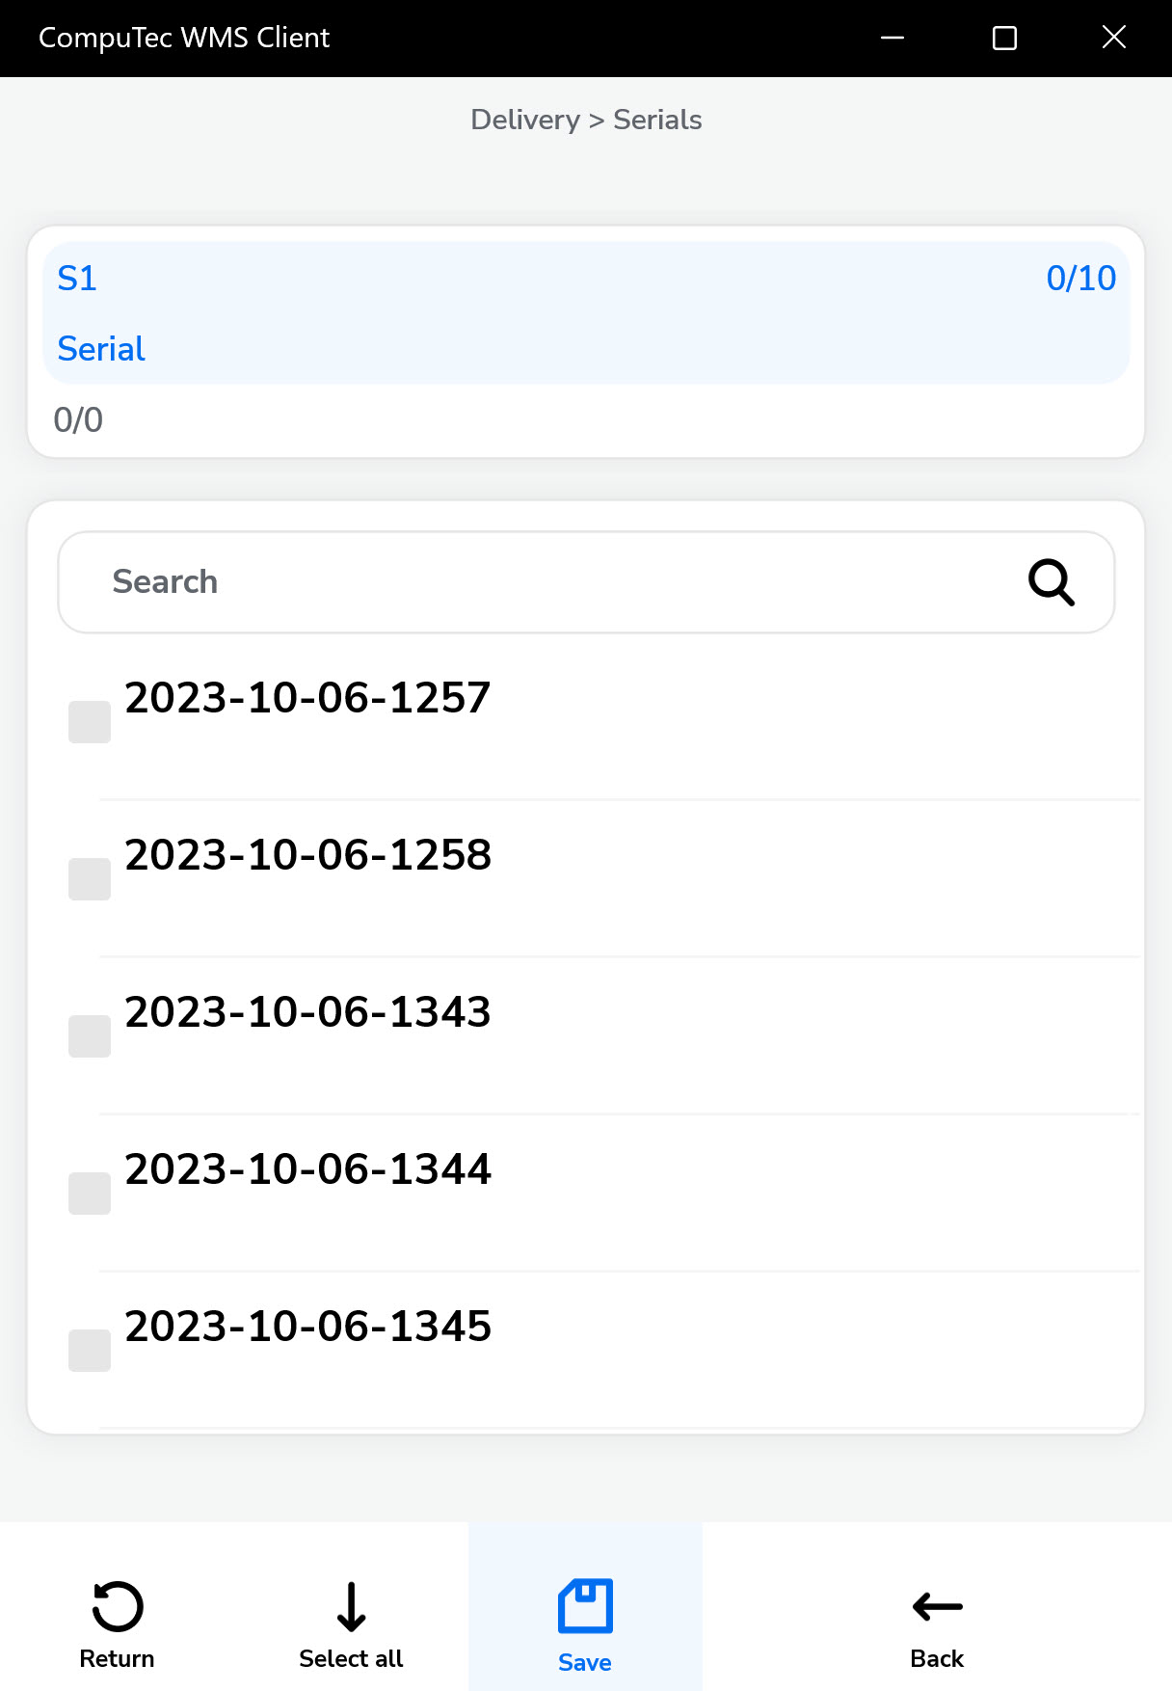Click the Save floppy disk icon
The width and height of the screenshot is (1172, 1691).
[585, 1606]
